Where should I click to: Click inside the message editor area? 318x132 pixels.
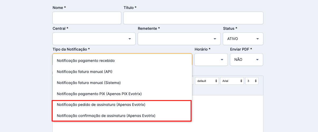coord(227,113)
